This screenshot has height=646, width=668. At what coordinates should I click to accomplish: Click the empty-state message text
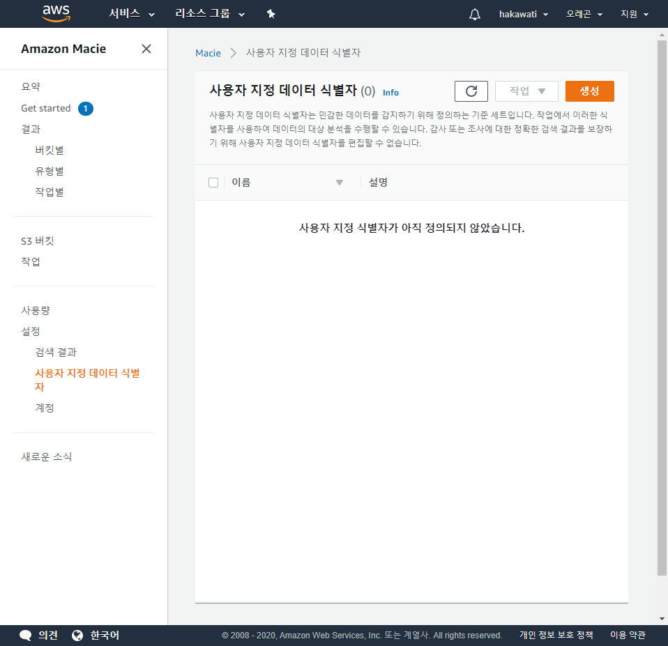click(x=411, y=228)
